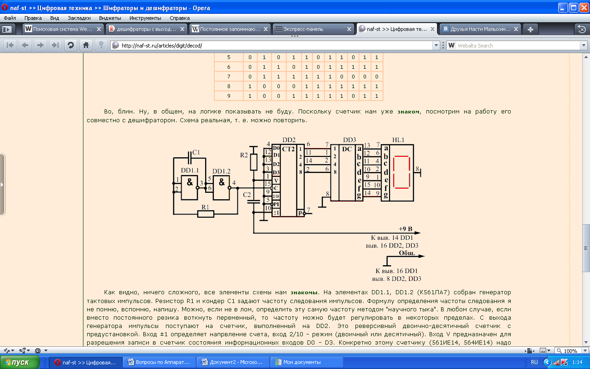
Task: Close the 'Поисковая система We...' tab
Action: 100,29
